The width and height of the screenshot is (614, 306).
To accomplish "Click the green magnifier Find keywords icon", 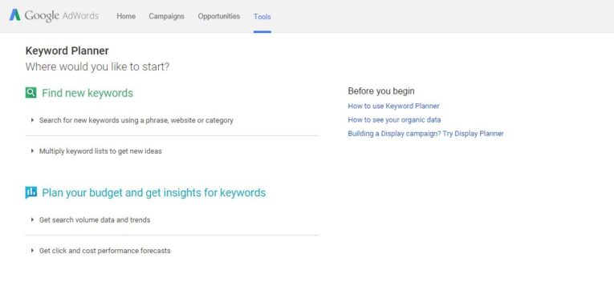I will 31,93.
